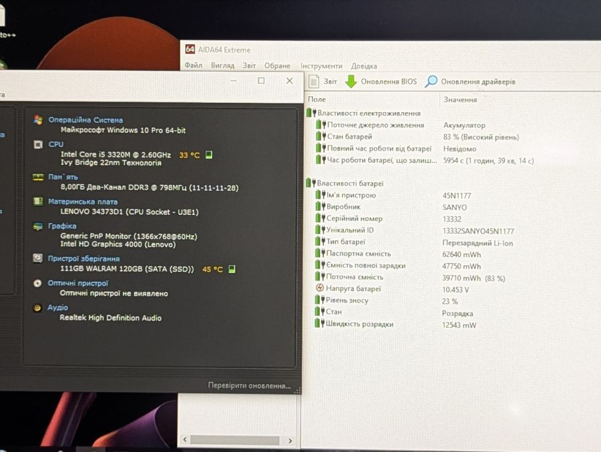Viewport: 601px width, 452px height.
Task: Click the Перевірити оновлення... link
Action: 249,385
